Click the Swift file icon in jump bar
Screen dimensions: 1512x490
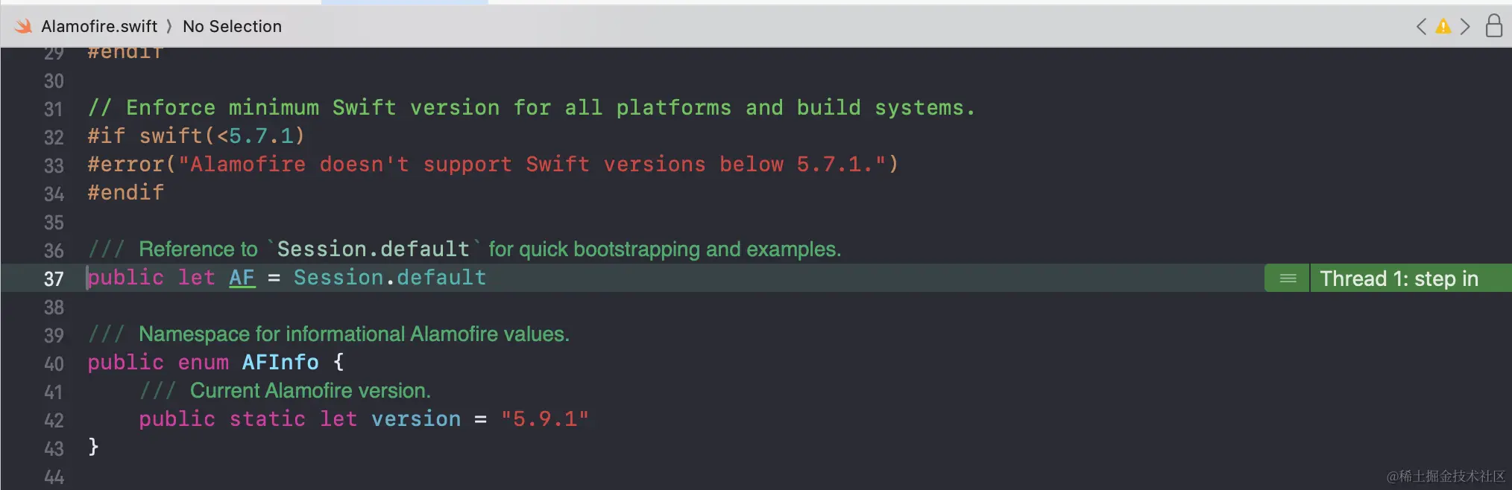[24, 26]
